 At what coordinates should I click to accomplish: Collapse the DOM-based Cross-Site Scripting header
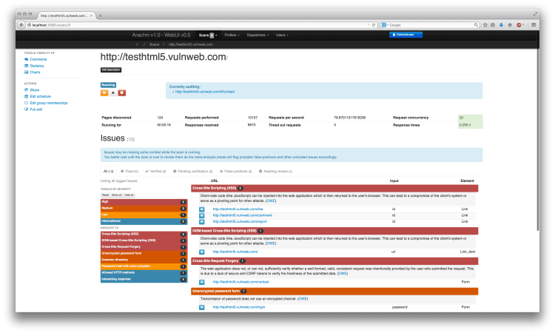pos(334,231)
